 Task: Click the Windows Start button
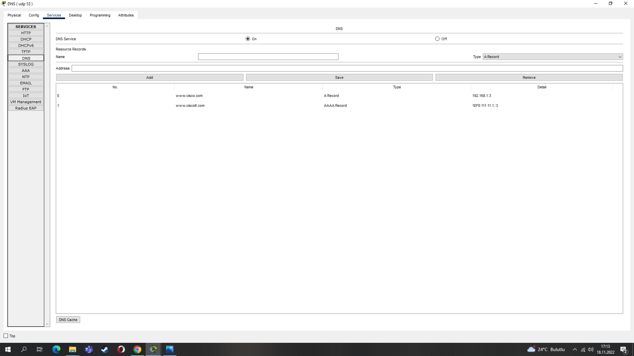pos(8,349)
